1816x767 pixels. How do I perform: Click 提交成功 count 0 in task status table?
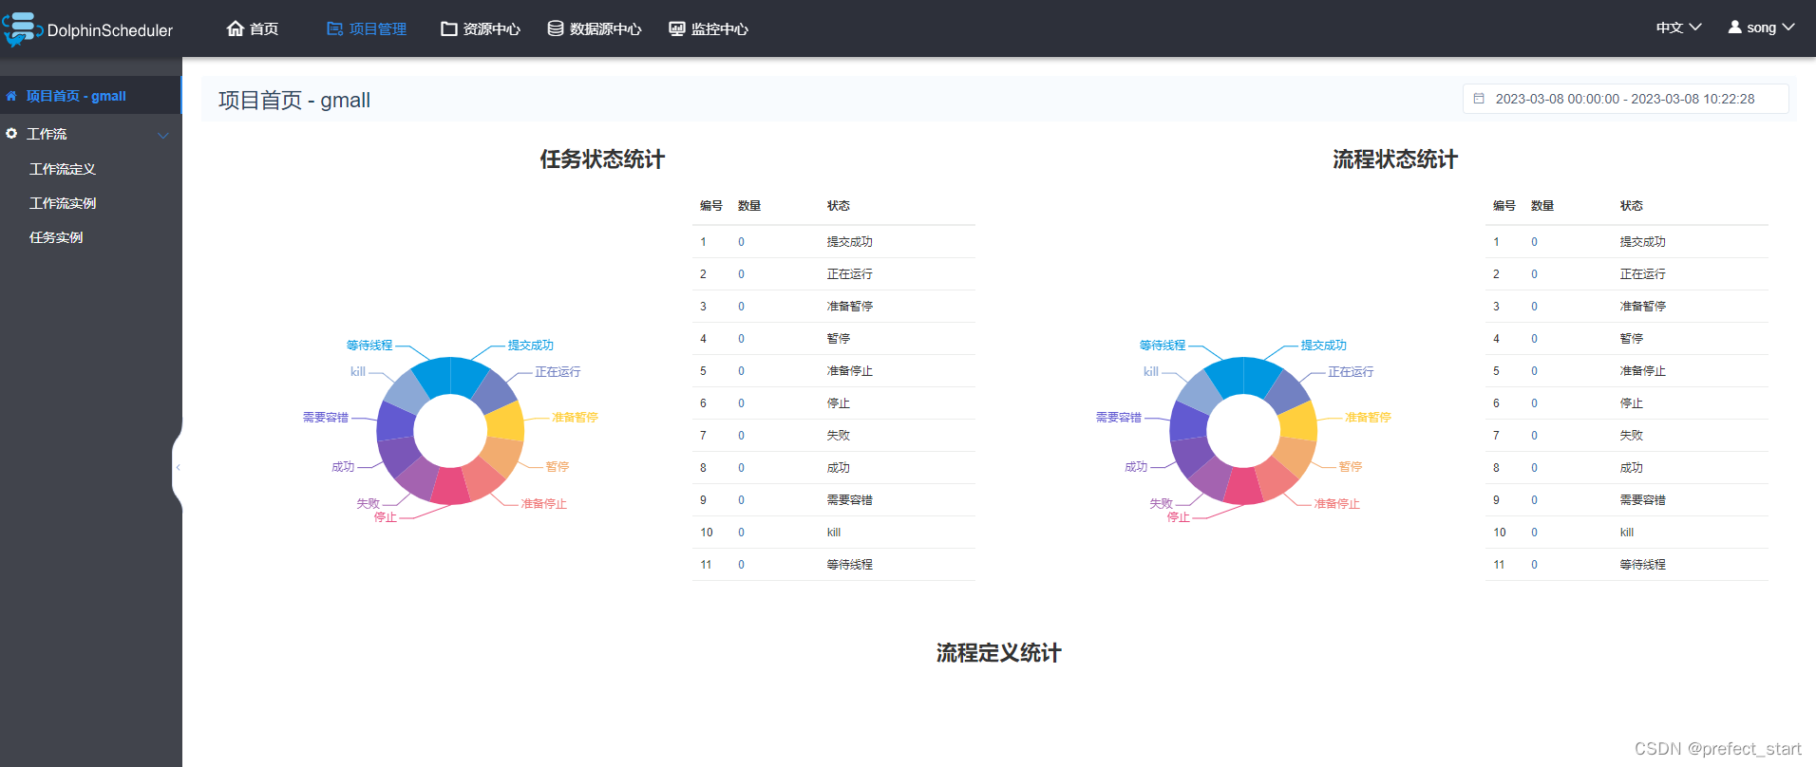click(x=742, y=242)
